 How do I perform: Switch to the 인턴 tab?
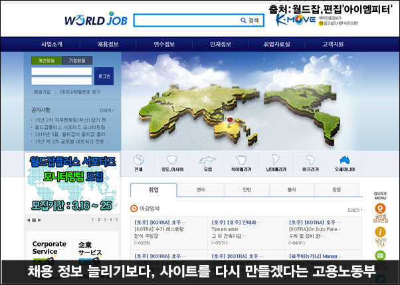pyautogui.click(x=247, y=190)
